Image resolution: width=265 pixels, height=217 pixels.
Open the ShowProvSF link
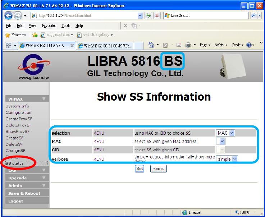pos(18,131)
